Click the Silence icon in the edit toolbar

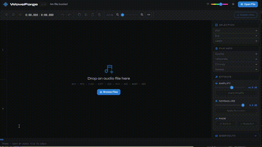pos(99,15)
